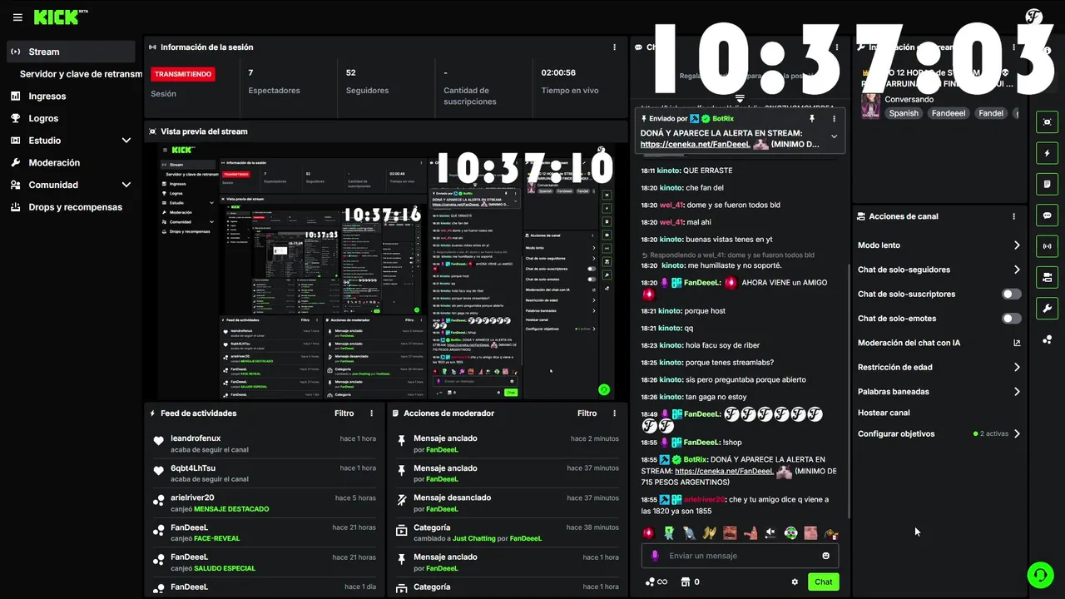The width and height of the screenshot is (1065, 599).
Task: Click the purple microphone icon in message box
Action: pyautogui.click(x=655, y=556)
